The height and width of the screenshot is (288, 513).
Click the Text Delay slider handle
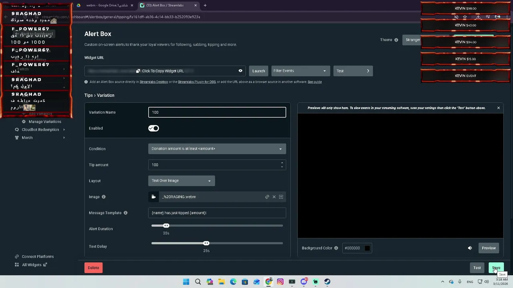(206, 243)
